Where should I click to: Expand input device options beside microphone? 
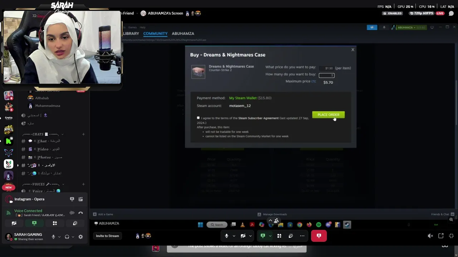click(x=59, y=237)
